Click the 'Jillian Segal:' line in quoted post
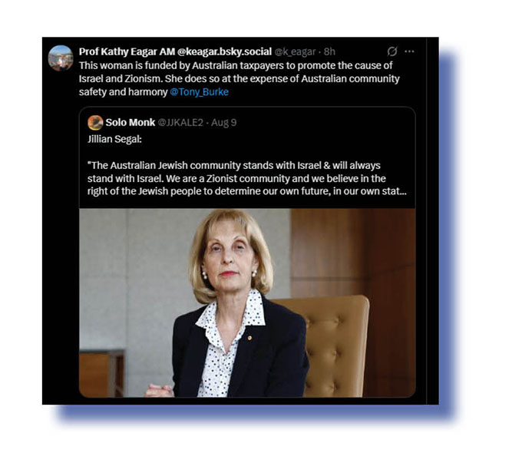This screenshot has height=463, width=522. pos(114,139)
